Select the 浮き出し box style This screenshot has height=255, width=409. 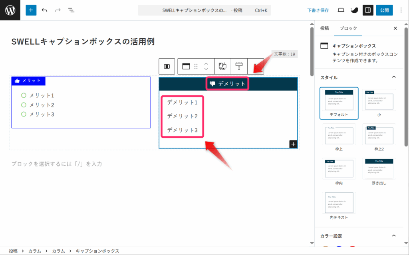tap(379, 172)
